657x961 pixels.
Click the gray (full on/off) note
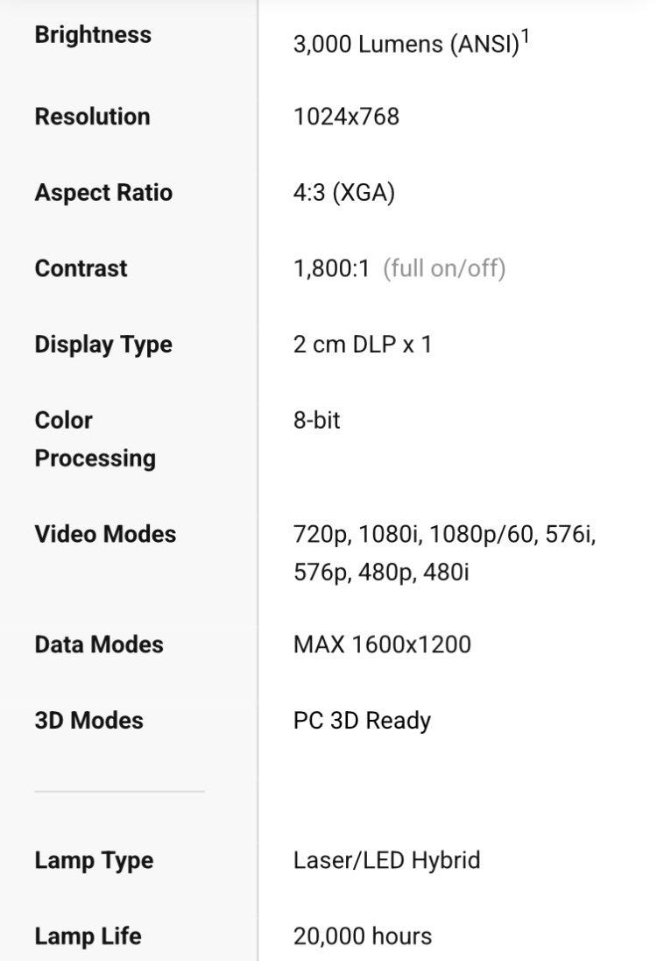point(444,268)
